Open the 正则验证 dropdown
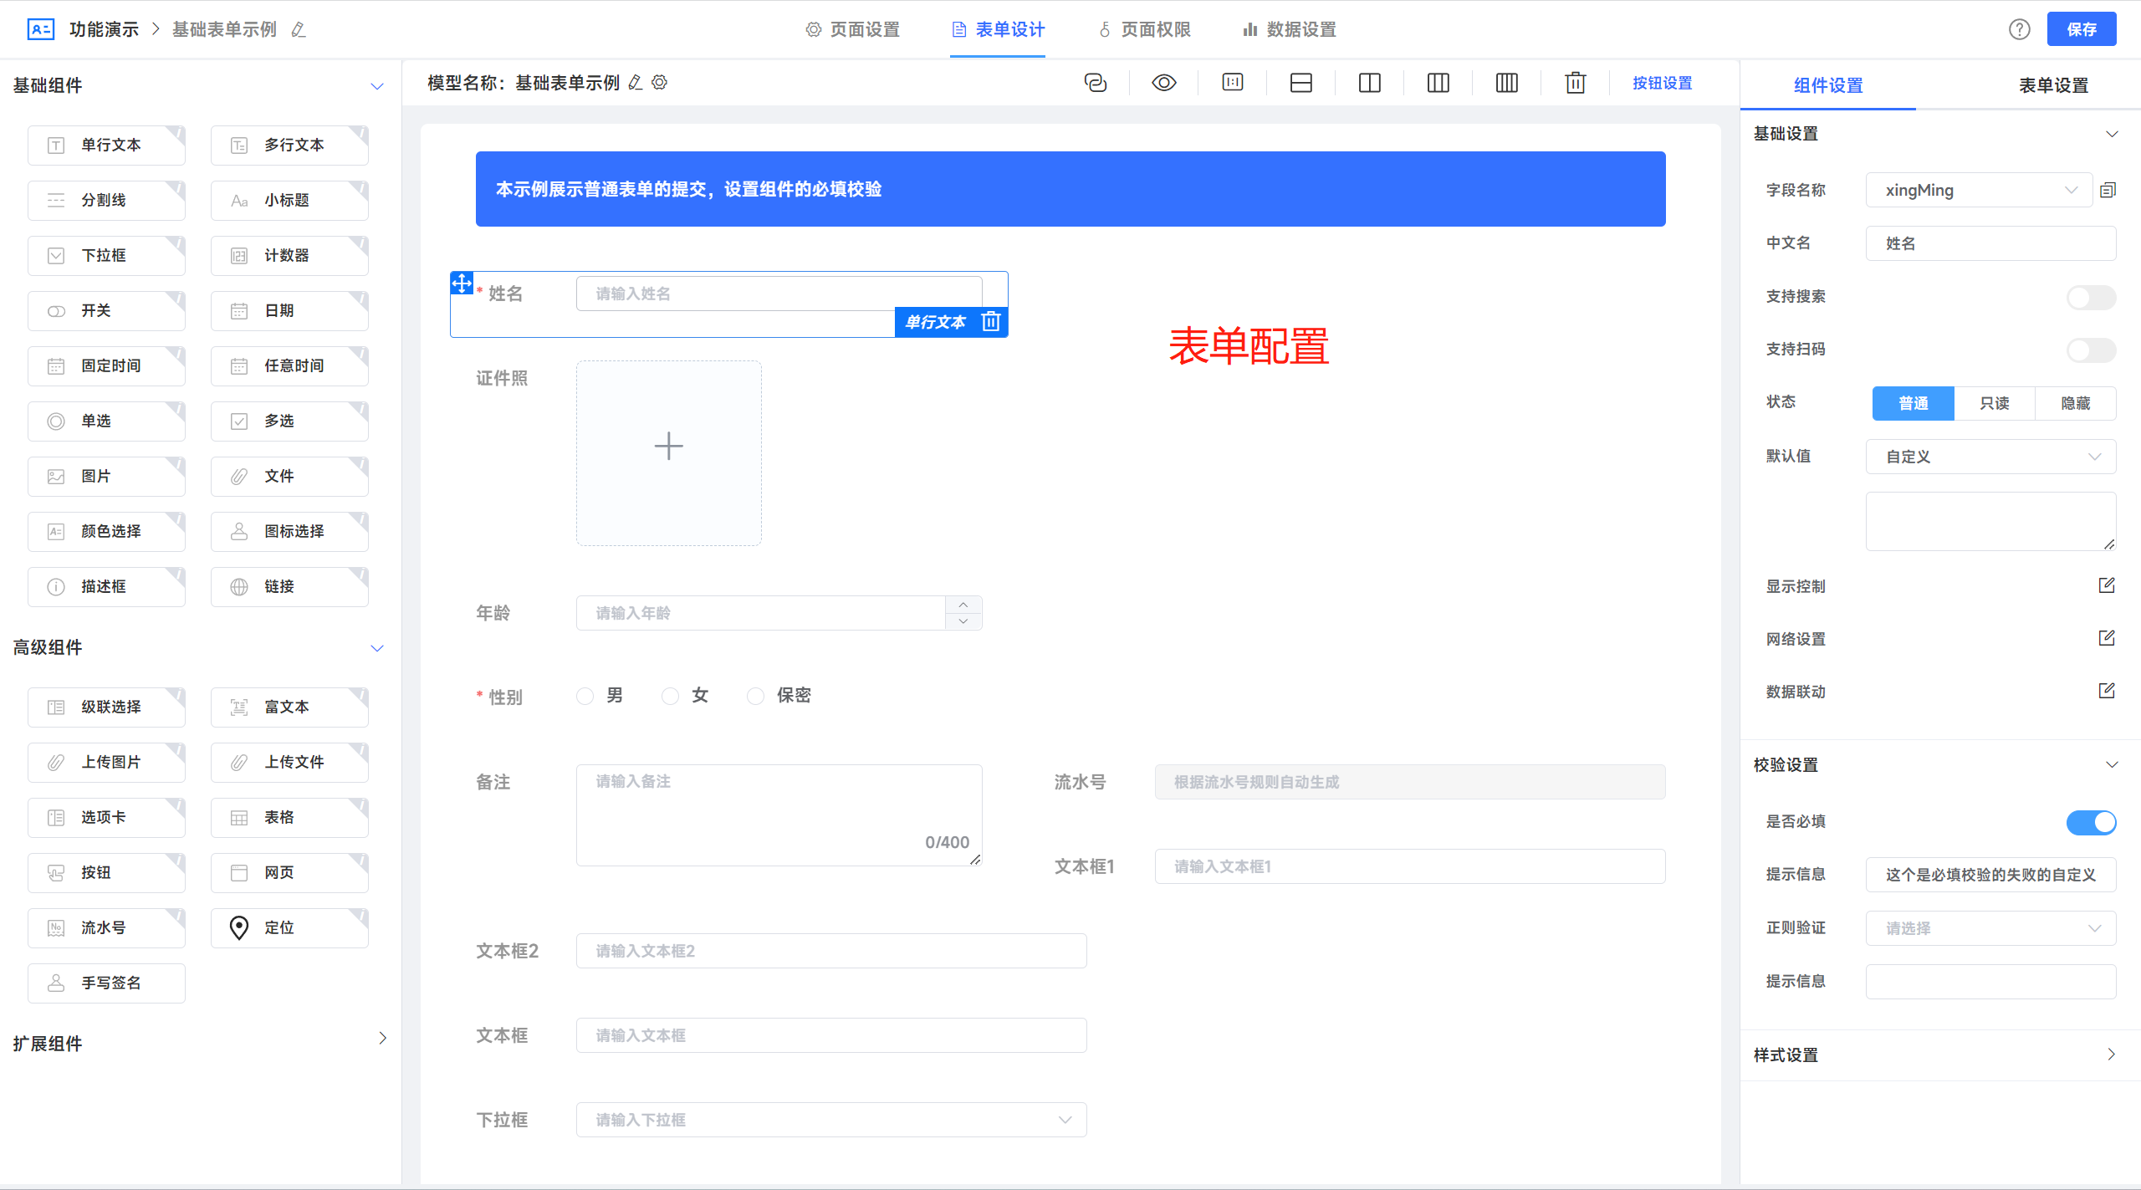The height and width of the screenshot is (1190, 2141). (1990, 928)
